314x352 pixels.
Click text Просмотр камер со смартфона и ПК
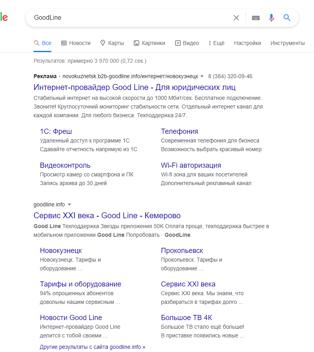[87, 174]
